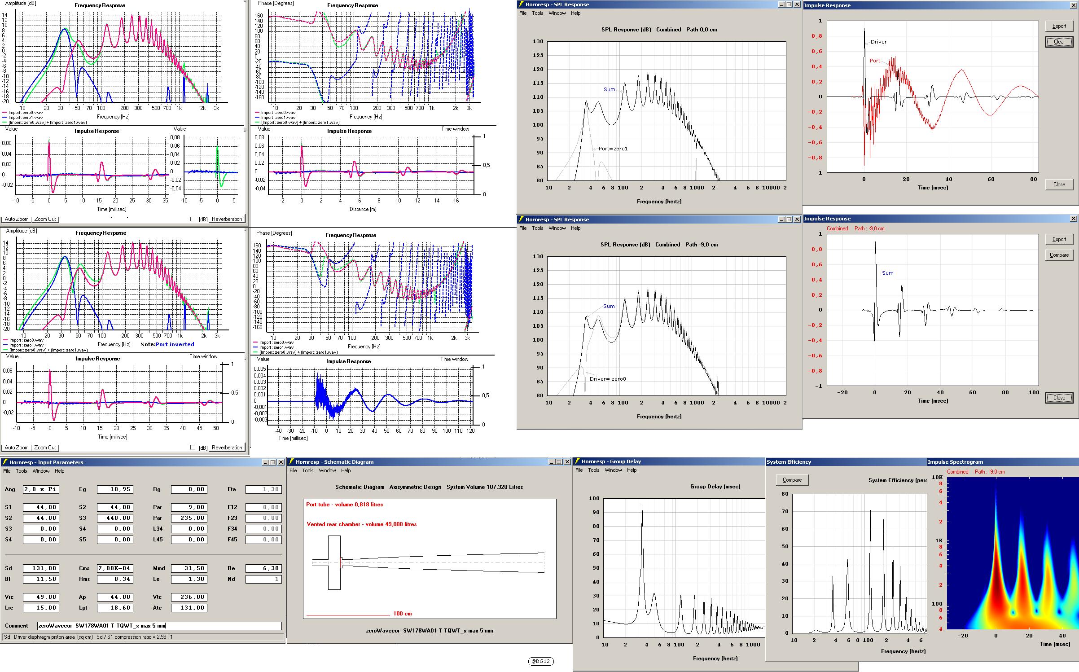The image size is (1079, 672).
Task: Close the lower Impulse Response window via X
Action: pos(1073,219)
